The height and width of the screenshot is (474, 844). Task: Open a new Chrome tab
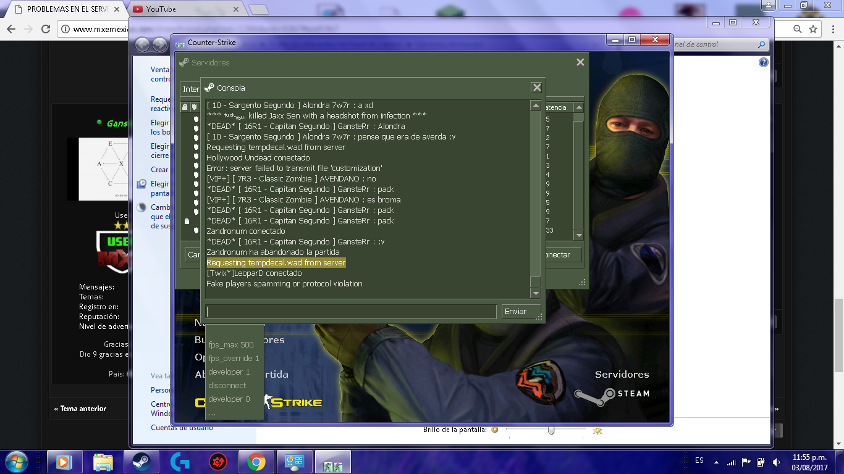pos(259,9)
